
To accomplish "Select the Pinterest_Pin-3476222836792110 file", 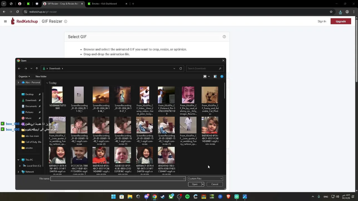I will pos(166,101).
